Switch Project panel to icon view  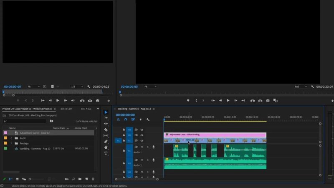(x=17, y=179)
